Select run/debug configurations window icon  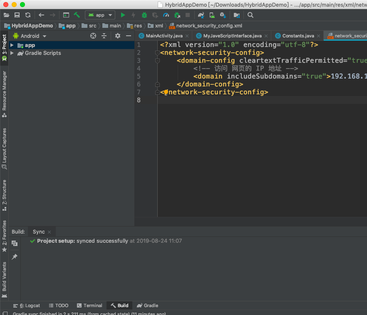[66, 15]
